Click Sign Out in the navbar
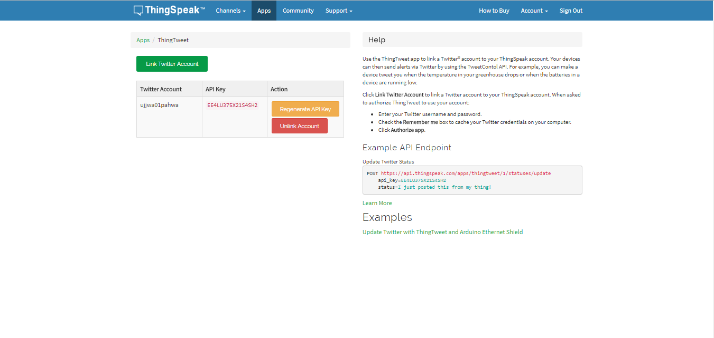 (x=571, y=11)
